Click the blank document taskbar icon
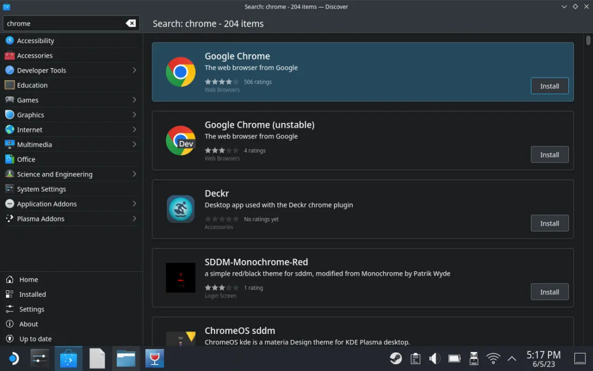Image resolution: width=593 pixels, height=371 pixels. [x=97, y=358]
